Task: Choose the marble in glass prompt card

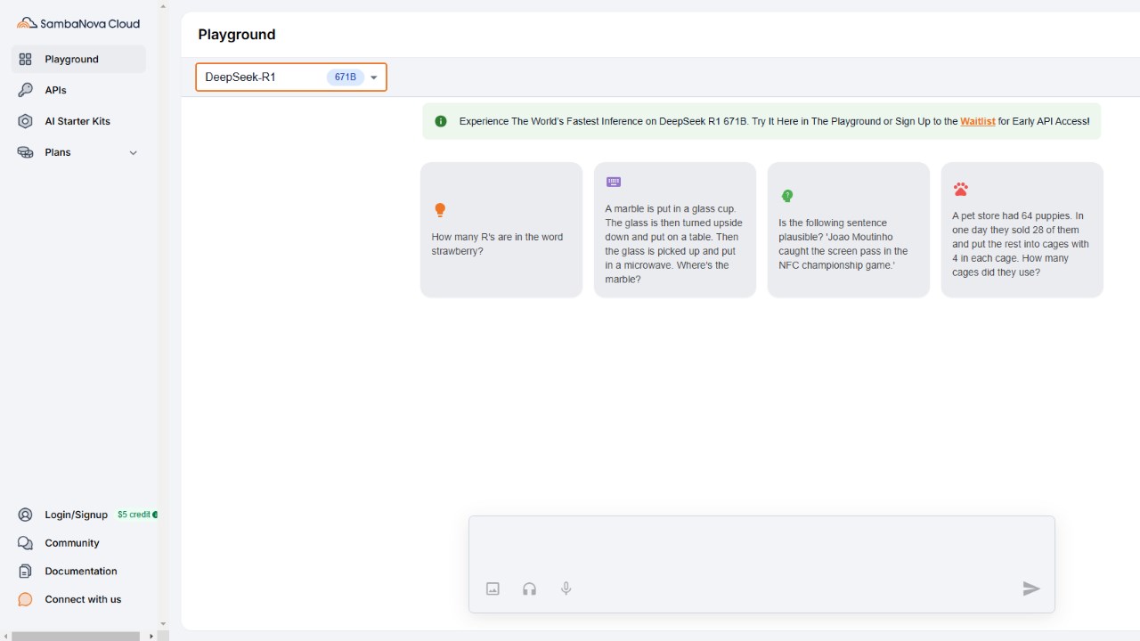Action: click(x=675, y=230)
